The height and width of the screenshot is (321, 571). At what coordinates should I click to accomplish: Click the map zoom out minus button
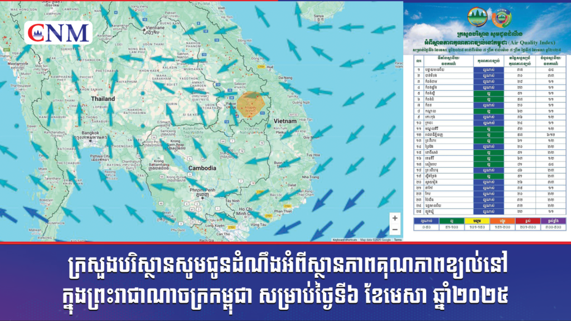tap(395, 230)
